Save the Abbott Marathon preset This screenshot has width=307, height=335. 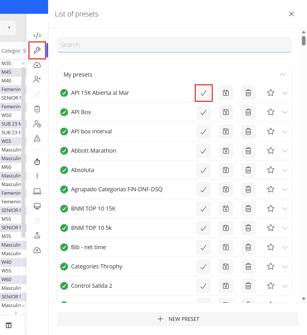pos(226,151)
